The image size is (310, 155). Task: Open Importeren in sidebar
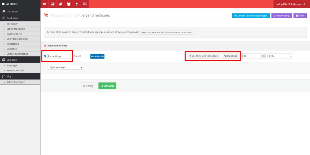point(20,44)
